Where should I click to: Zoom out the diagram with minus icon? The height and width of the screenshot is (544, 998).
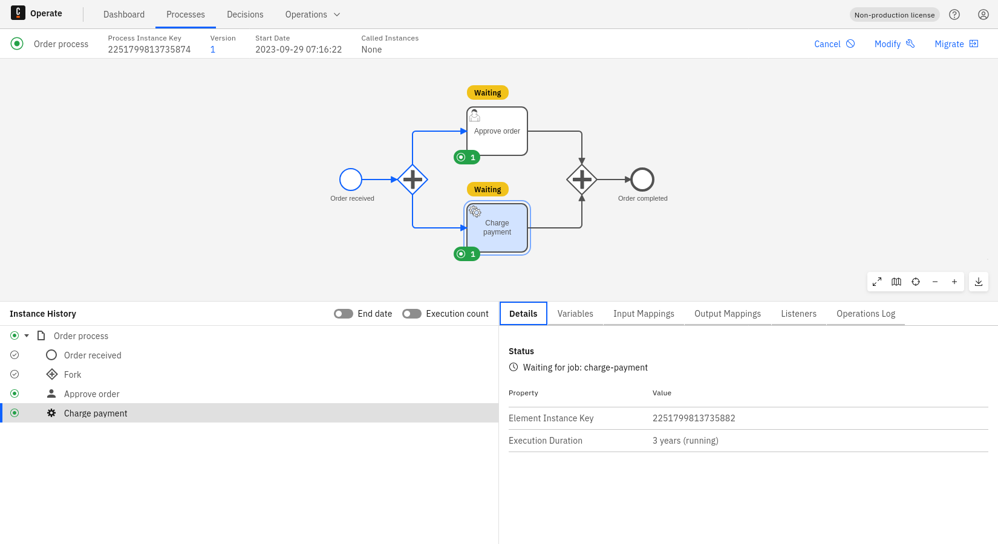[x=935, y=282]
